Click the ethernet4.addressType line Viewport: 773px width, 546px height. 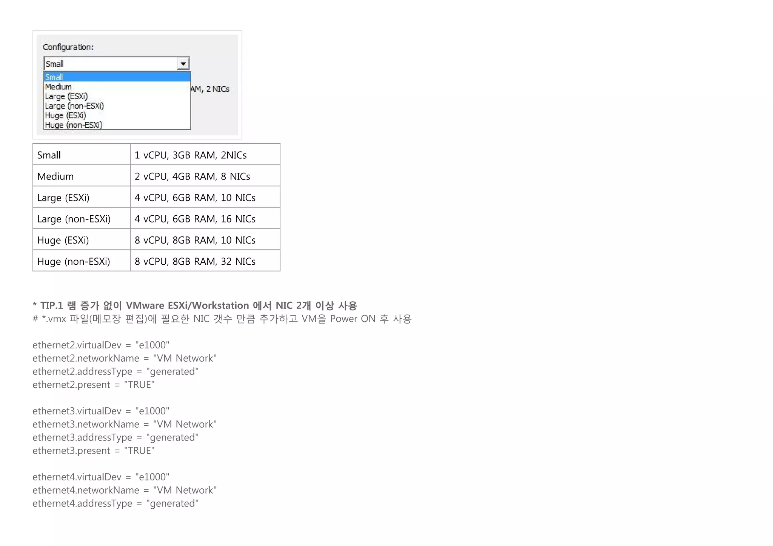pyautogui.click(x=115, y=503)
